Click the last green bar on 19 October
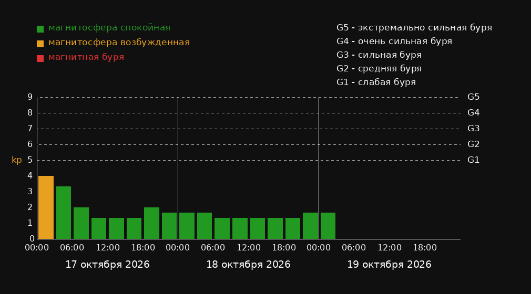Screen dimensions: 531x294 pos(328,226)
